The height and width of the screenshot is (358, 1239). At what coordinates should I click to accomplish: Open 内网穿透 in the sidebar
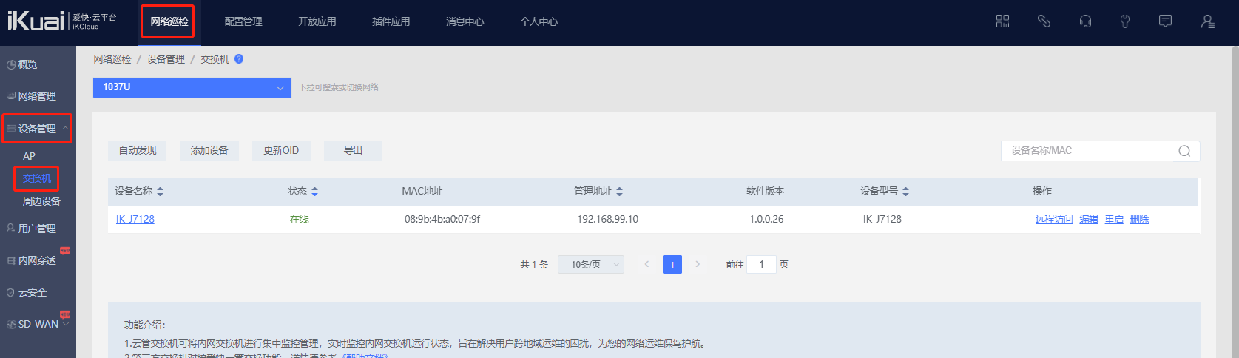pos(37,260)
